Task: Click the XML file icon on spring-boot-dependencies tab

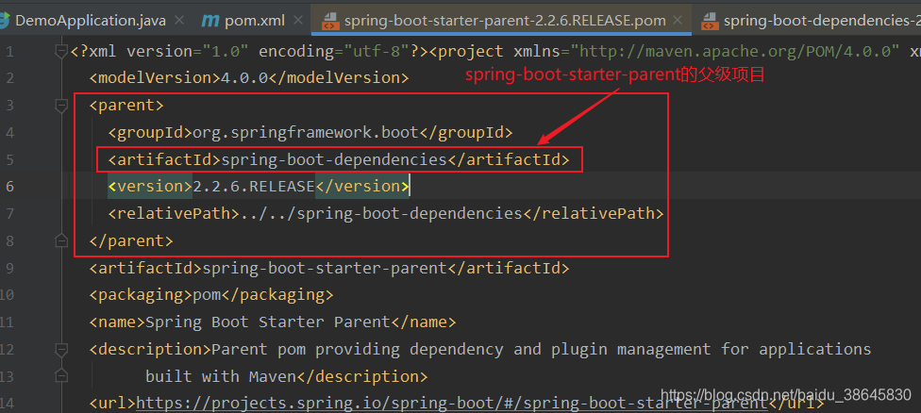Action: pos(709,22)
